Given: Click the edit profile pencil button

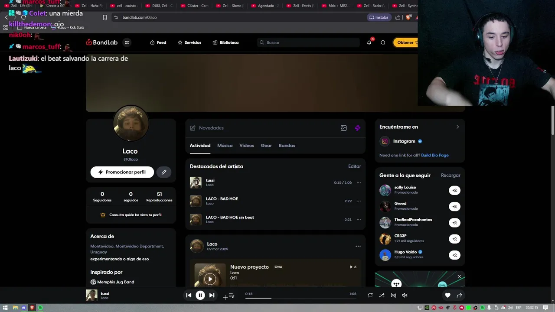Looking at the screenshot, I should point(164,172).
